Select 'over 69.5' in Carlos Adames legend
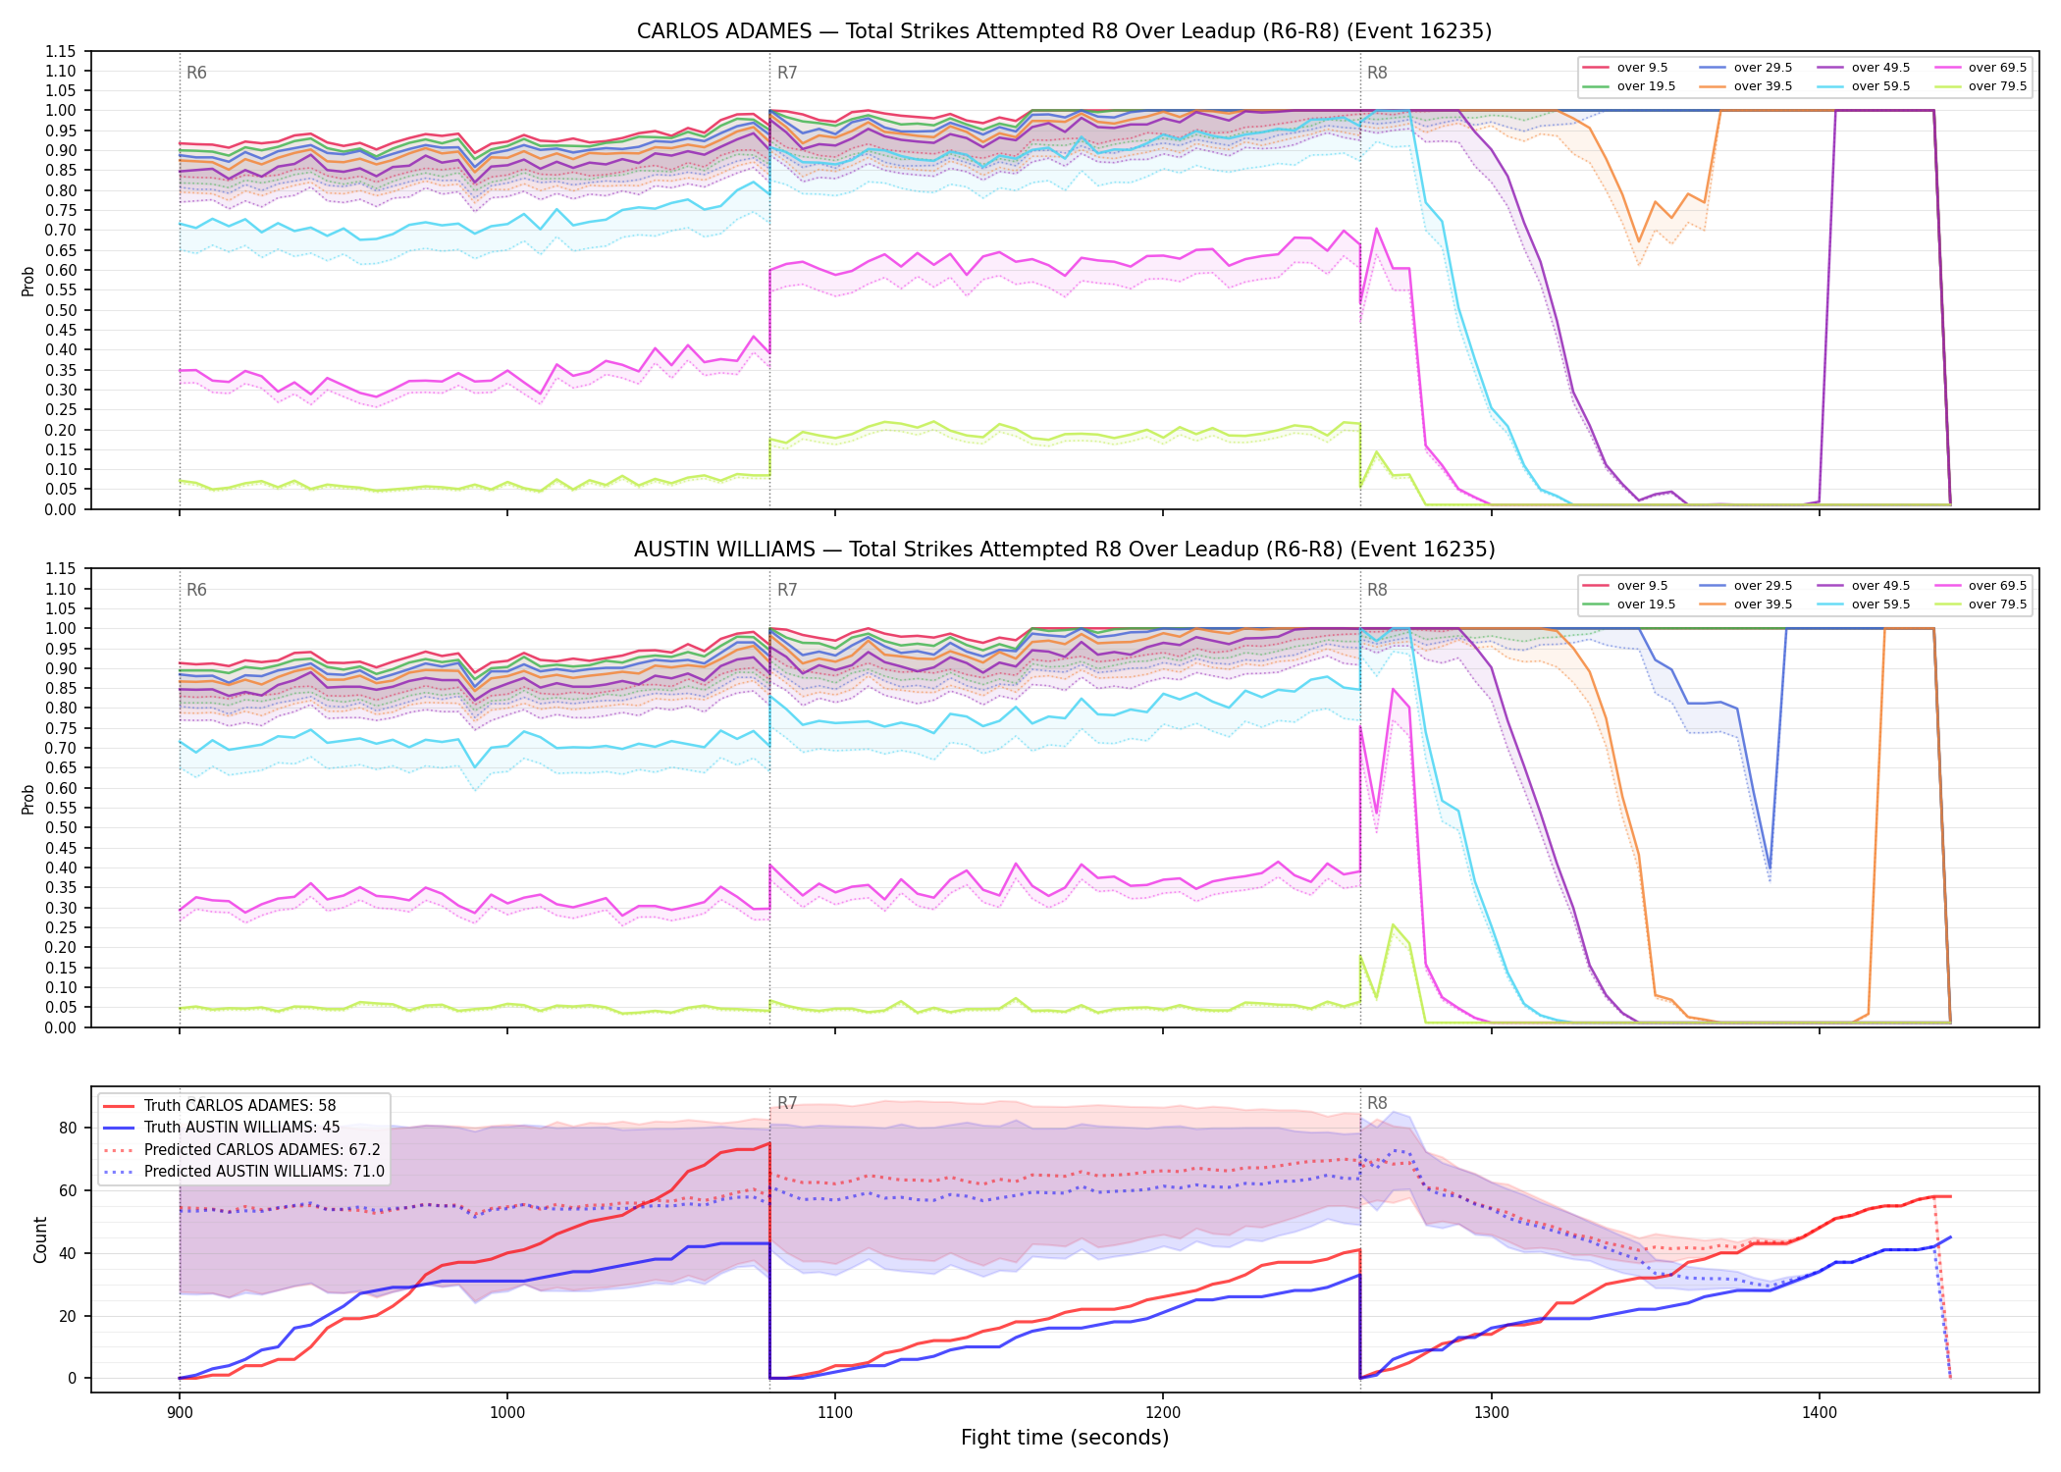Screen dimensions: 2061x1472 coord(1980,68)
